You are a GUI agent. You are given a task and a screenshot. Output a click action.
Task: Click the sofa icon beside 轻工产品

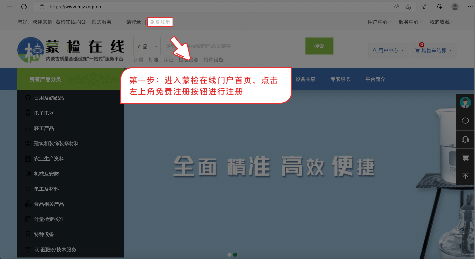[28, 128]
